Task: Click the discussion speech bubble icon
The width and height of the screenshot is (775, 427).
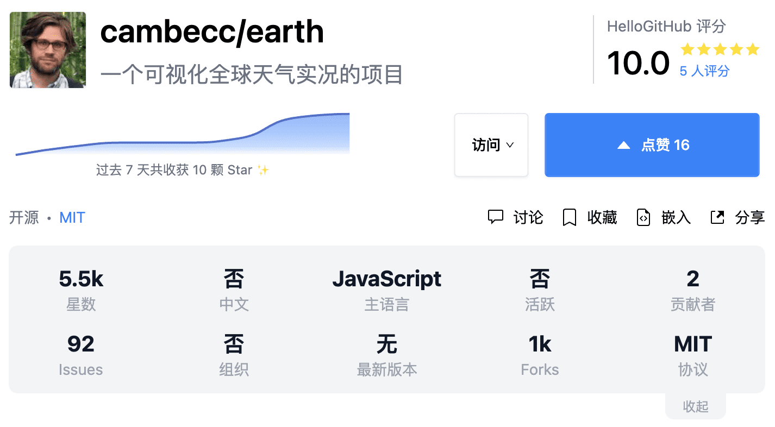Action: click(x=496, y=217)
